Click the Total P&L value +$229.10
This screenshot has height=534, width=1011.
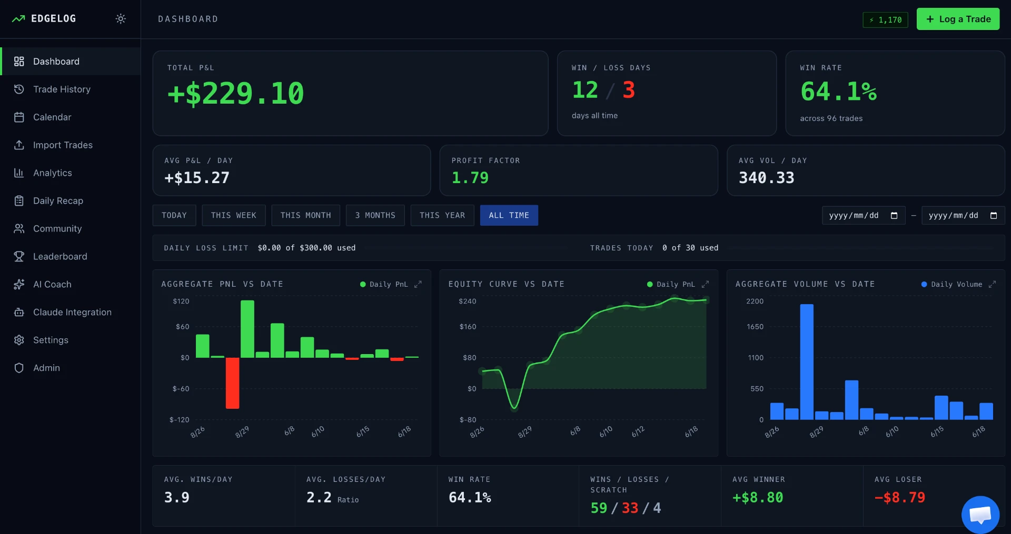236,94
